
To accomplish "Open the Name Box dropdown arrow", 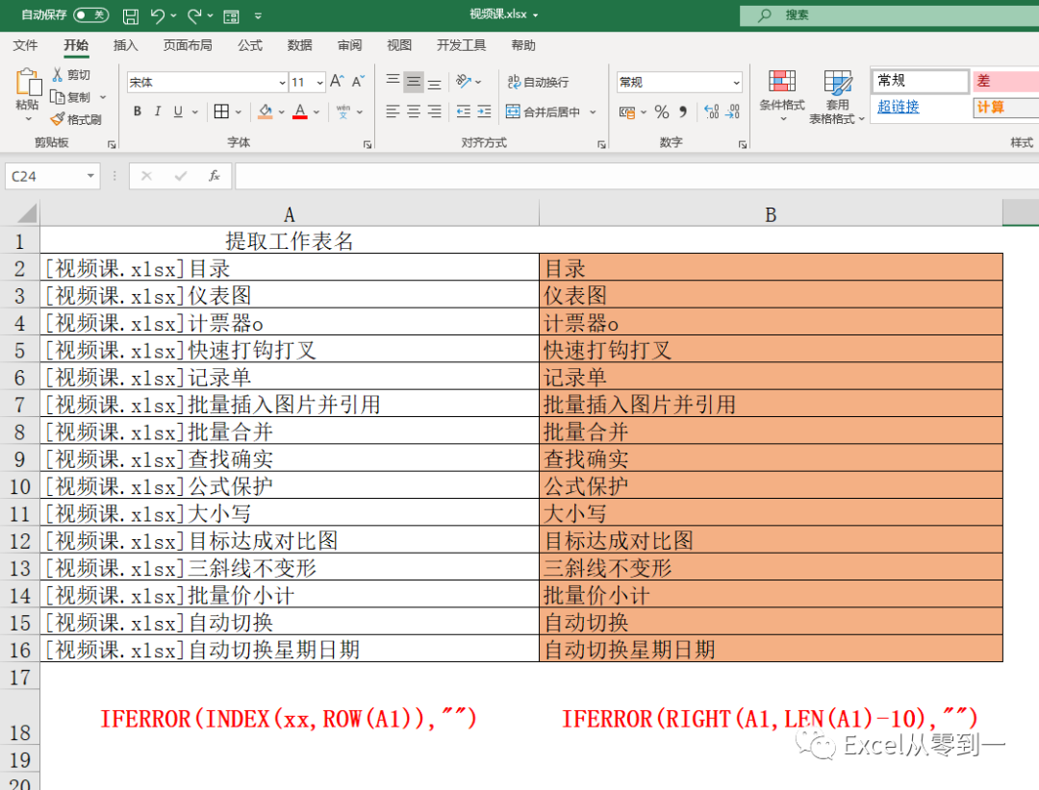I will pos(90,176).
